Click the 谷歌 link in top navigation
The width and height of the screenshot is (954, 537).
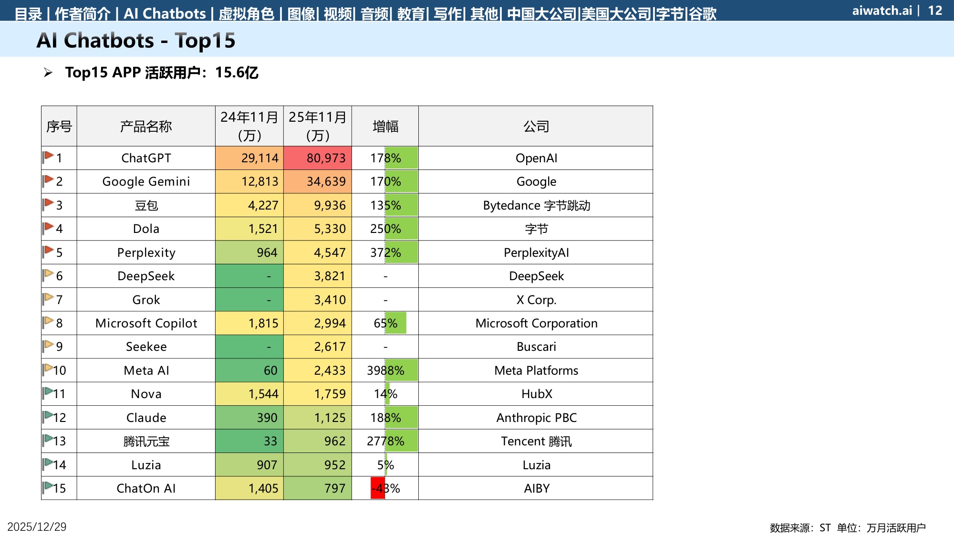[703, 13]
